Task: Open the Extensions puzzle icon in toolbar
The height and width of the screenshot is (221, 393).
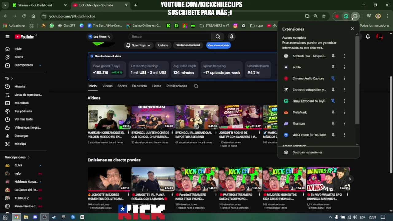Action: coord(355,16)
